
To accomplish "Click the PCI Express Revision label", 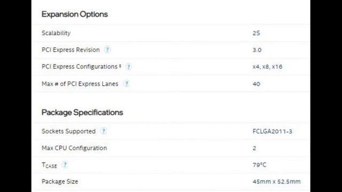I will click(x=71, y=50).
